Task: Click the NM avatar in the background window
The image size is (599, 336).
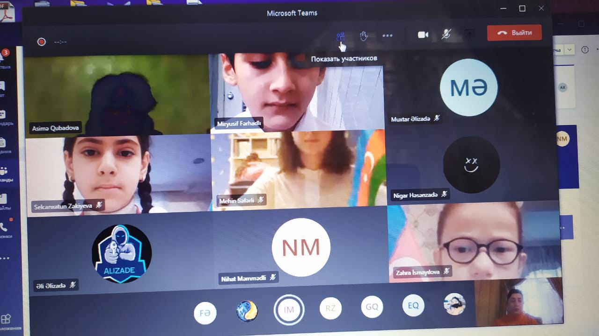Action: (x=562, y=139)
